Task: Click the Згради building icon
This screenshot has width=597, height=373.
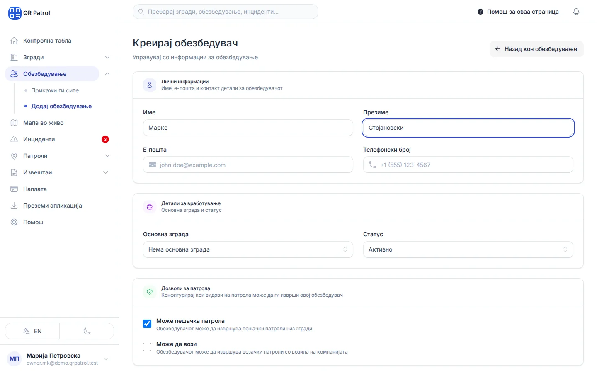Action: tap(14, 57)
